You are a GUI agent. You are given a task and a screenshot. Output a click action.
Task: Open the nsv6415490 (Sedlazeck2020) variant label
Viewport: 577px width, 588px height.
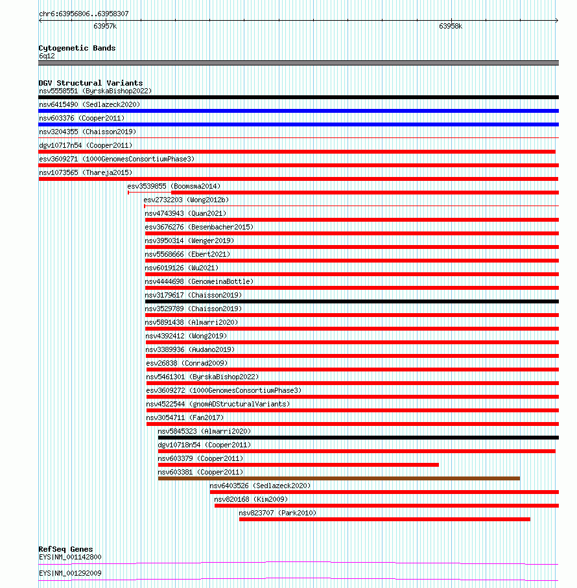[89, 104]
